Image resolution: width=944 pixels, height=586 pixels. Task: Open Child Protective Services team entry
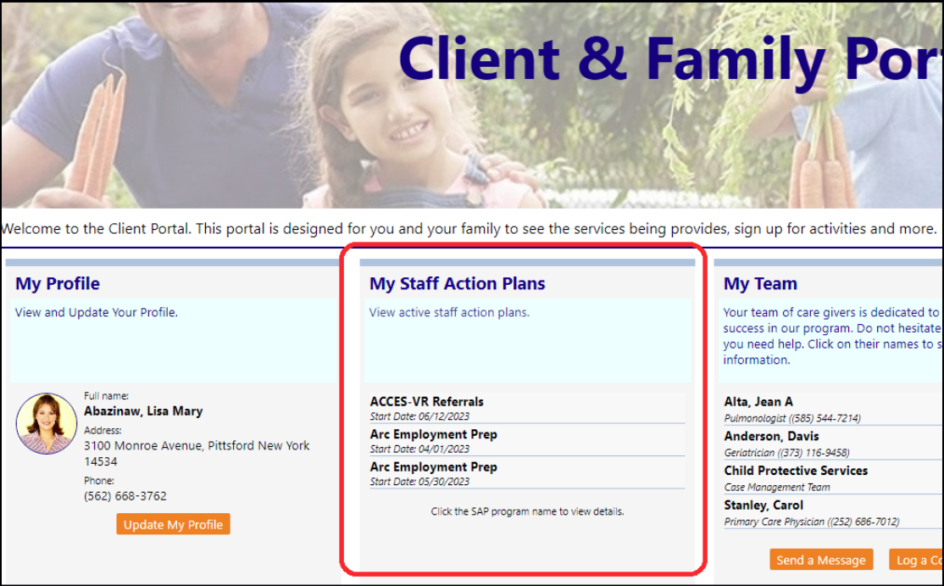pos(796,471)
